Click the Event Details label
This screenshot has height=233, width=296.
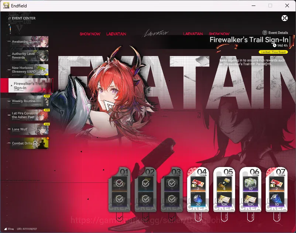tap(278, 32)
